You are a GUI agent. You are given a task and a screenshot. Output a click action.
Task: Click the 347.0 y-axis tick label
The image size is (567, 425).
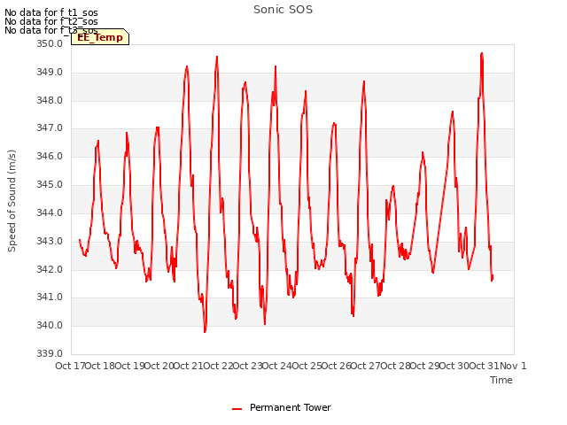[x=50, y=127]
